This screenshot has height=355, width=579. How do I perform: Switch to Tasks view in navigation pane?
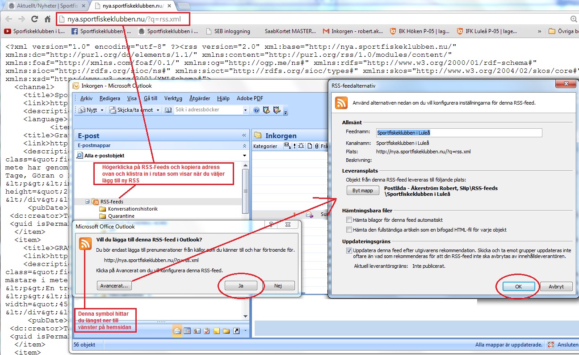pyautogui.click(x=207, y=331)
